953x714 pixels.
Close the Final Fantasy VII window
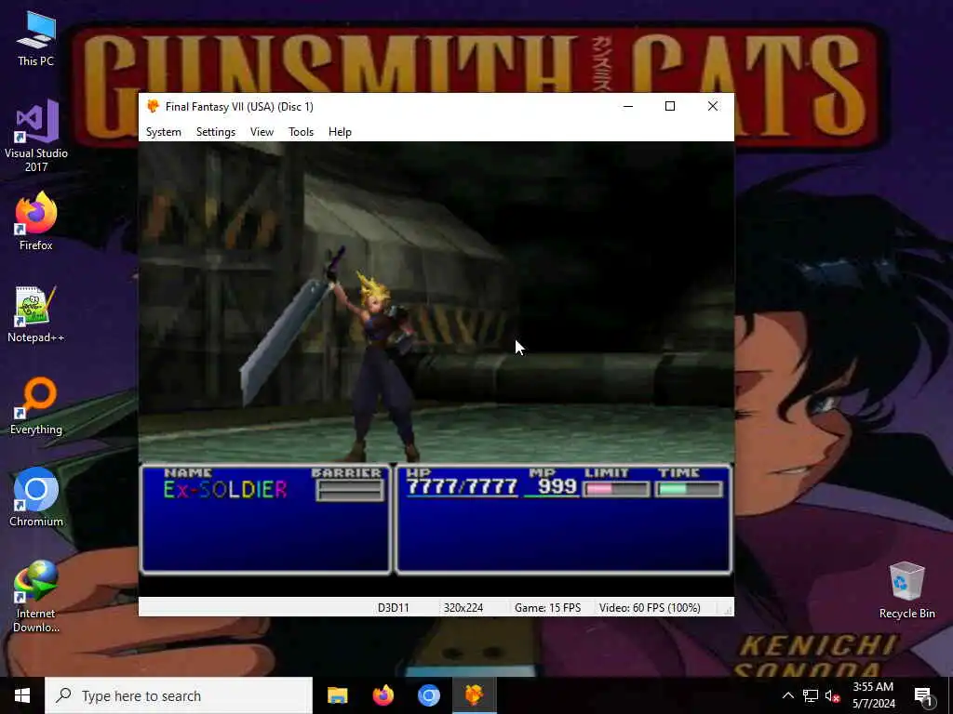point(713,106)
